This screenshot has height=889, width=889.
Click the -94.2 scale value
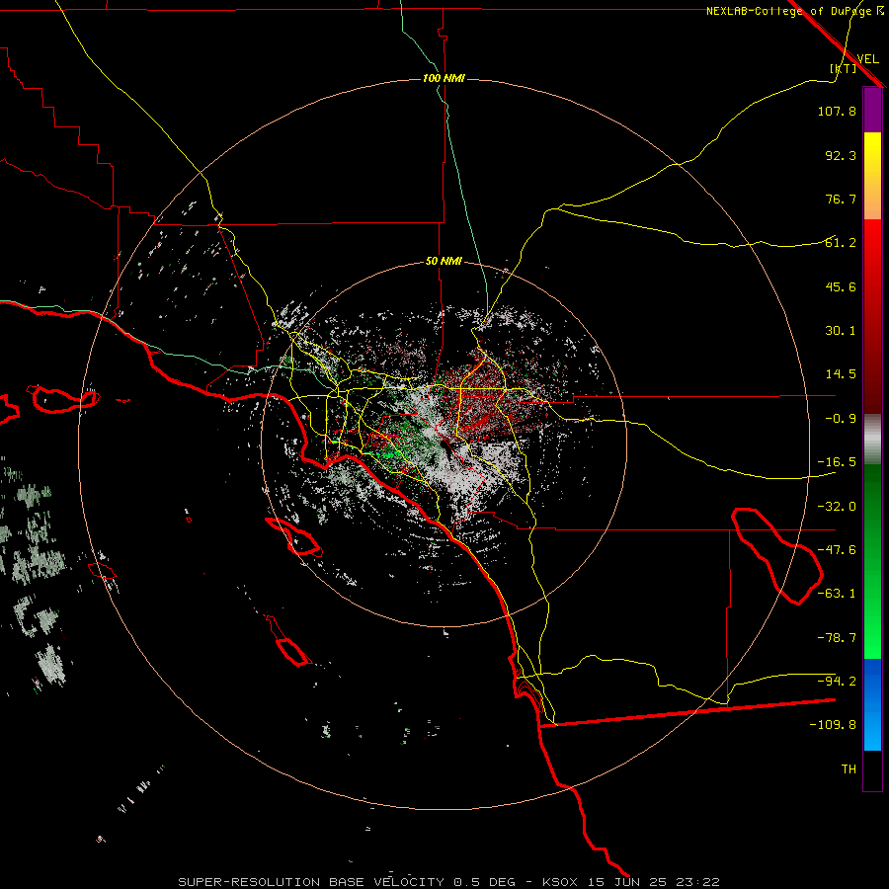(837, 682)
